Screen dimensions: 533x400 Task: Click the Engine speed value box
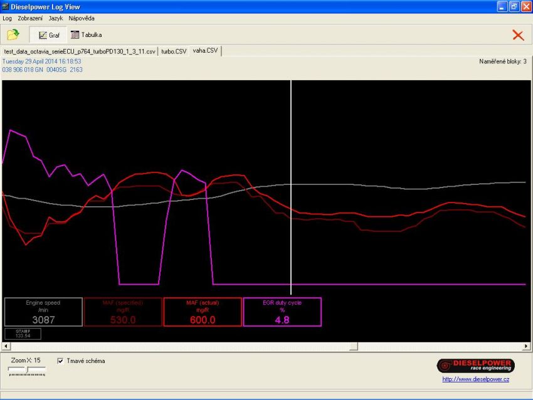[43, 312]
